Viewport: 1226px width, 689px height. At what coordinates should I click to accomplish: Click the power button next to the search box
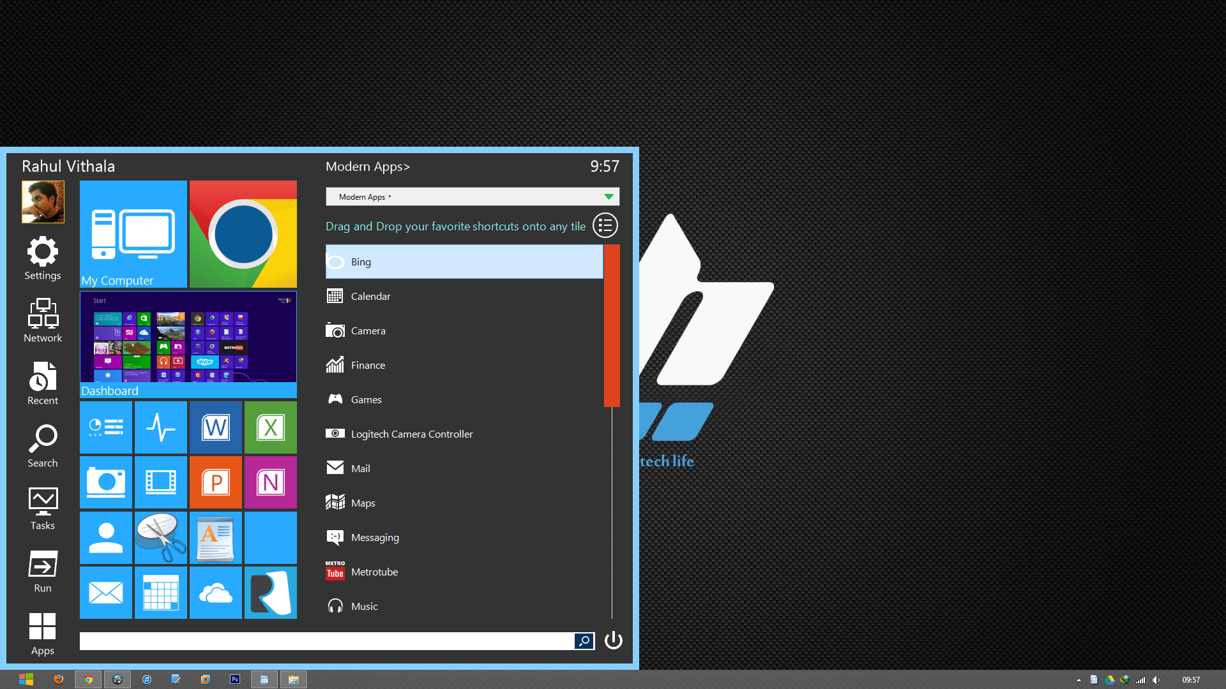click(x=613, y=641)
